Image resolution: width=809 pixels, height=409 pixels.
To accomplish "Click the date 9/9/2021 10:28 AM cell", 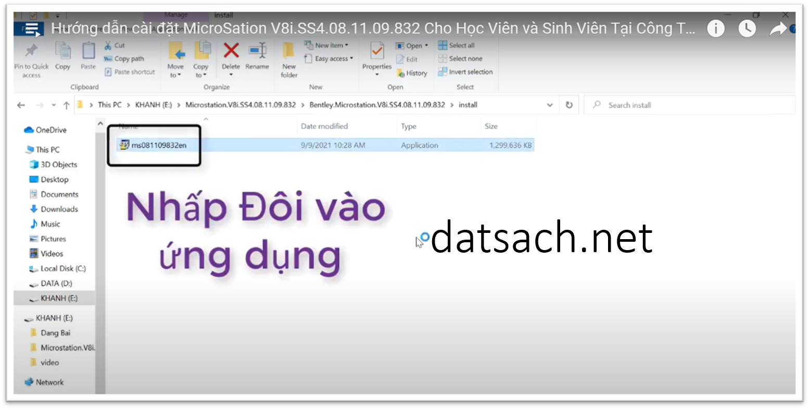I will click(333, 145).
